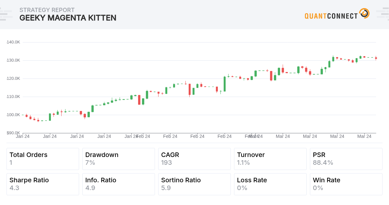Click the Loss Rate stat card
The height and width of the screenshot is (205, 389).
(270, 184)
